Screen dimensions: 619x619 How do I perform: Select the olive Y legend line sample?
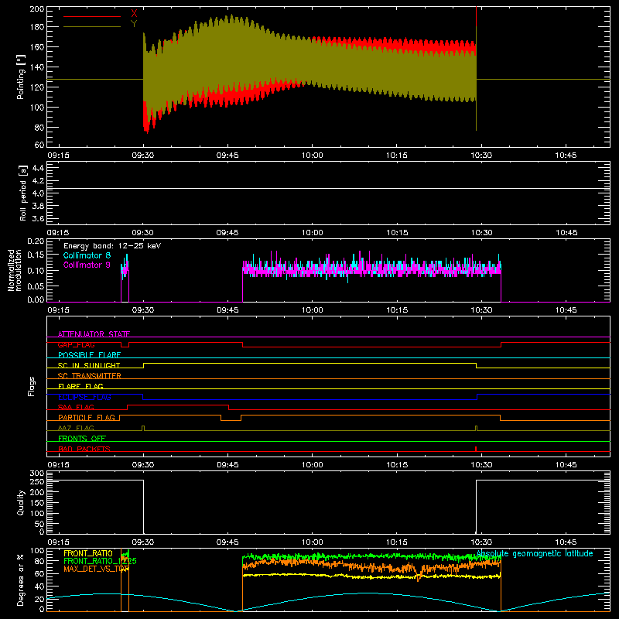(92, 27)
